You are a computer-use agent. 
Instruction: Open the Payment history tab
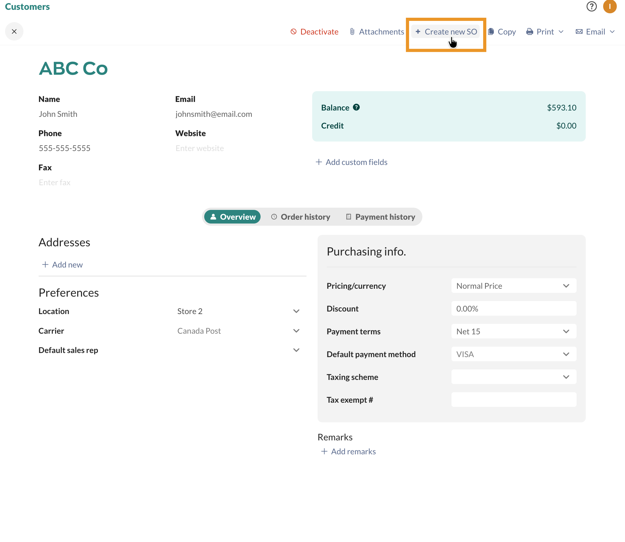tap(380, 217)
